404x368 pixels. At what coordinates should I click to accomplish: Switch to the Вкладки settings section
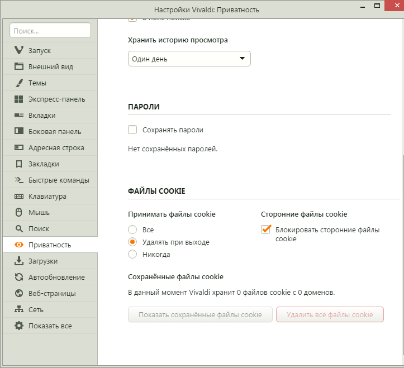42,116
